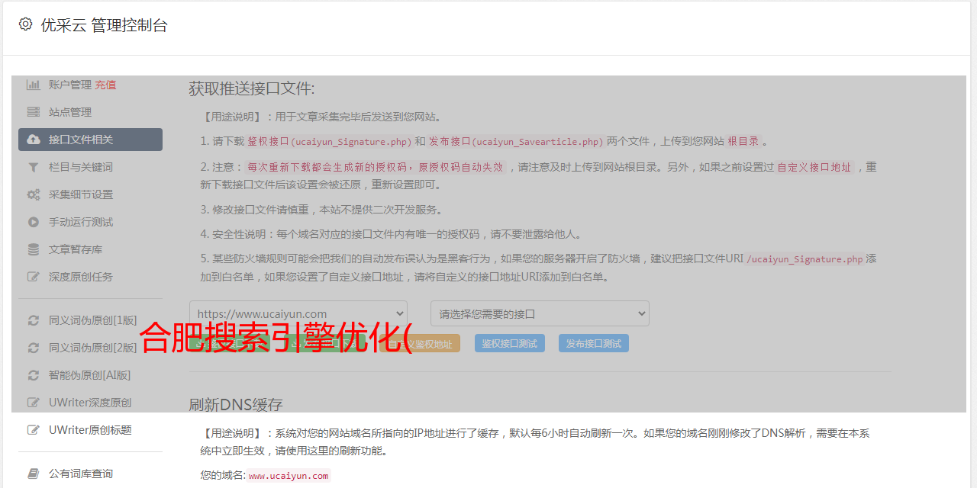Click the www.ucaiyun.com domain under 您的域名

pos(289,476)
